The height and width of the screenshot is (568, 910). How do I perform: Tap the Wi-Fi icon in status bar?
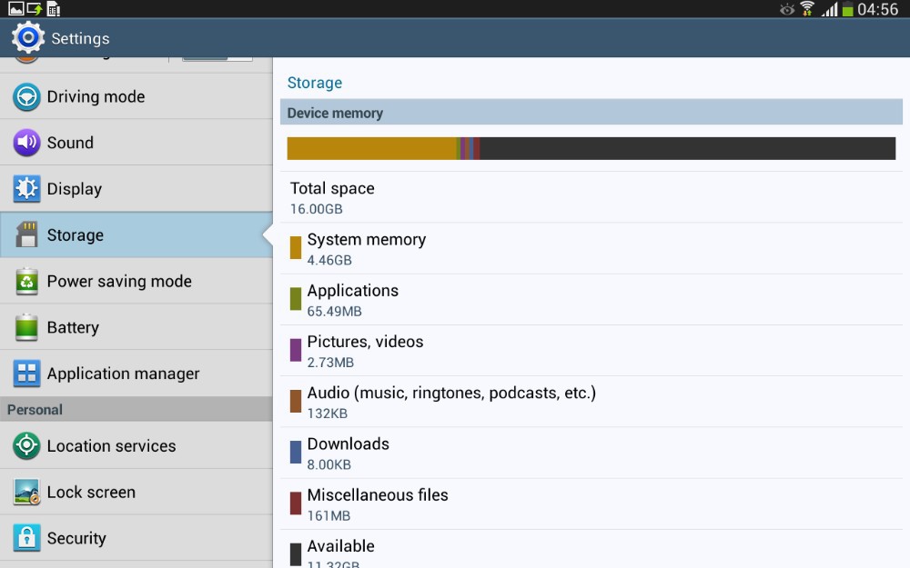point(807,9)
